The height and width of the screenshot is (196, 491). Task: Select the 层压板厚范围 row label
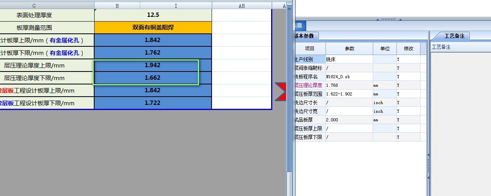(310, 94)
